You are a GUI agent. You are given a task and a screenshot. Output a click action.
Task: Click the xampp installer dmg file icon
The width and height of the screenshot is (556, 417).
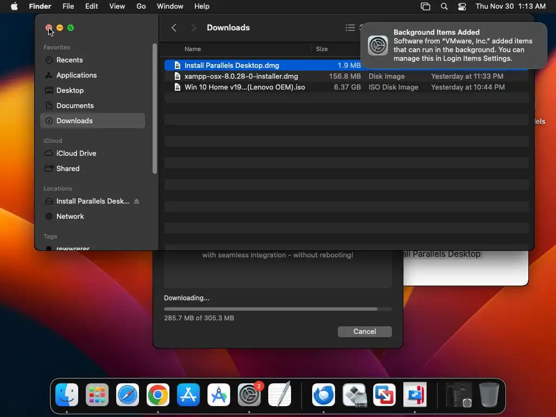(178, 76)
